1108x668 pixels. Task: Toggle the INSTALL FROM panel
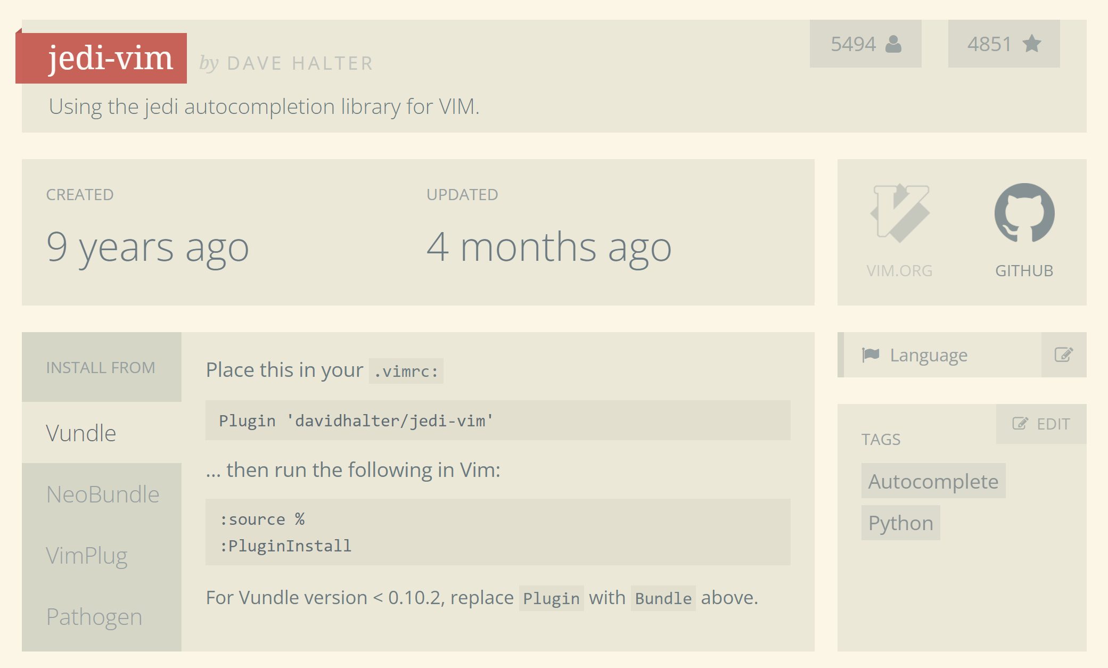coord(101,366)
